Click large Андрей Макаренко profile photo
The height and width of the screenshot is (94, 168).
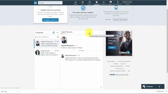pyautogui.click(x=64, y=40)
